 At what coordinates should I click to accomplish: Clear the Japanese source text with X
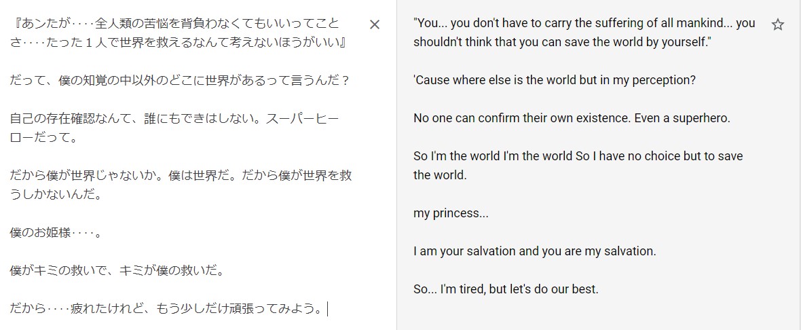(x=375, y=24)
